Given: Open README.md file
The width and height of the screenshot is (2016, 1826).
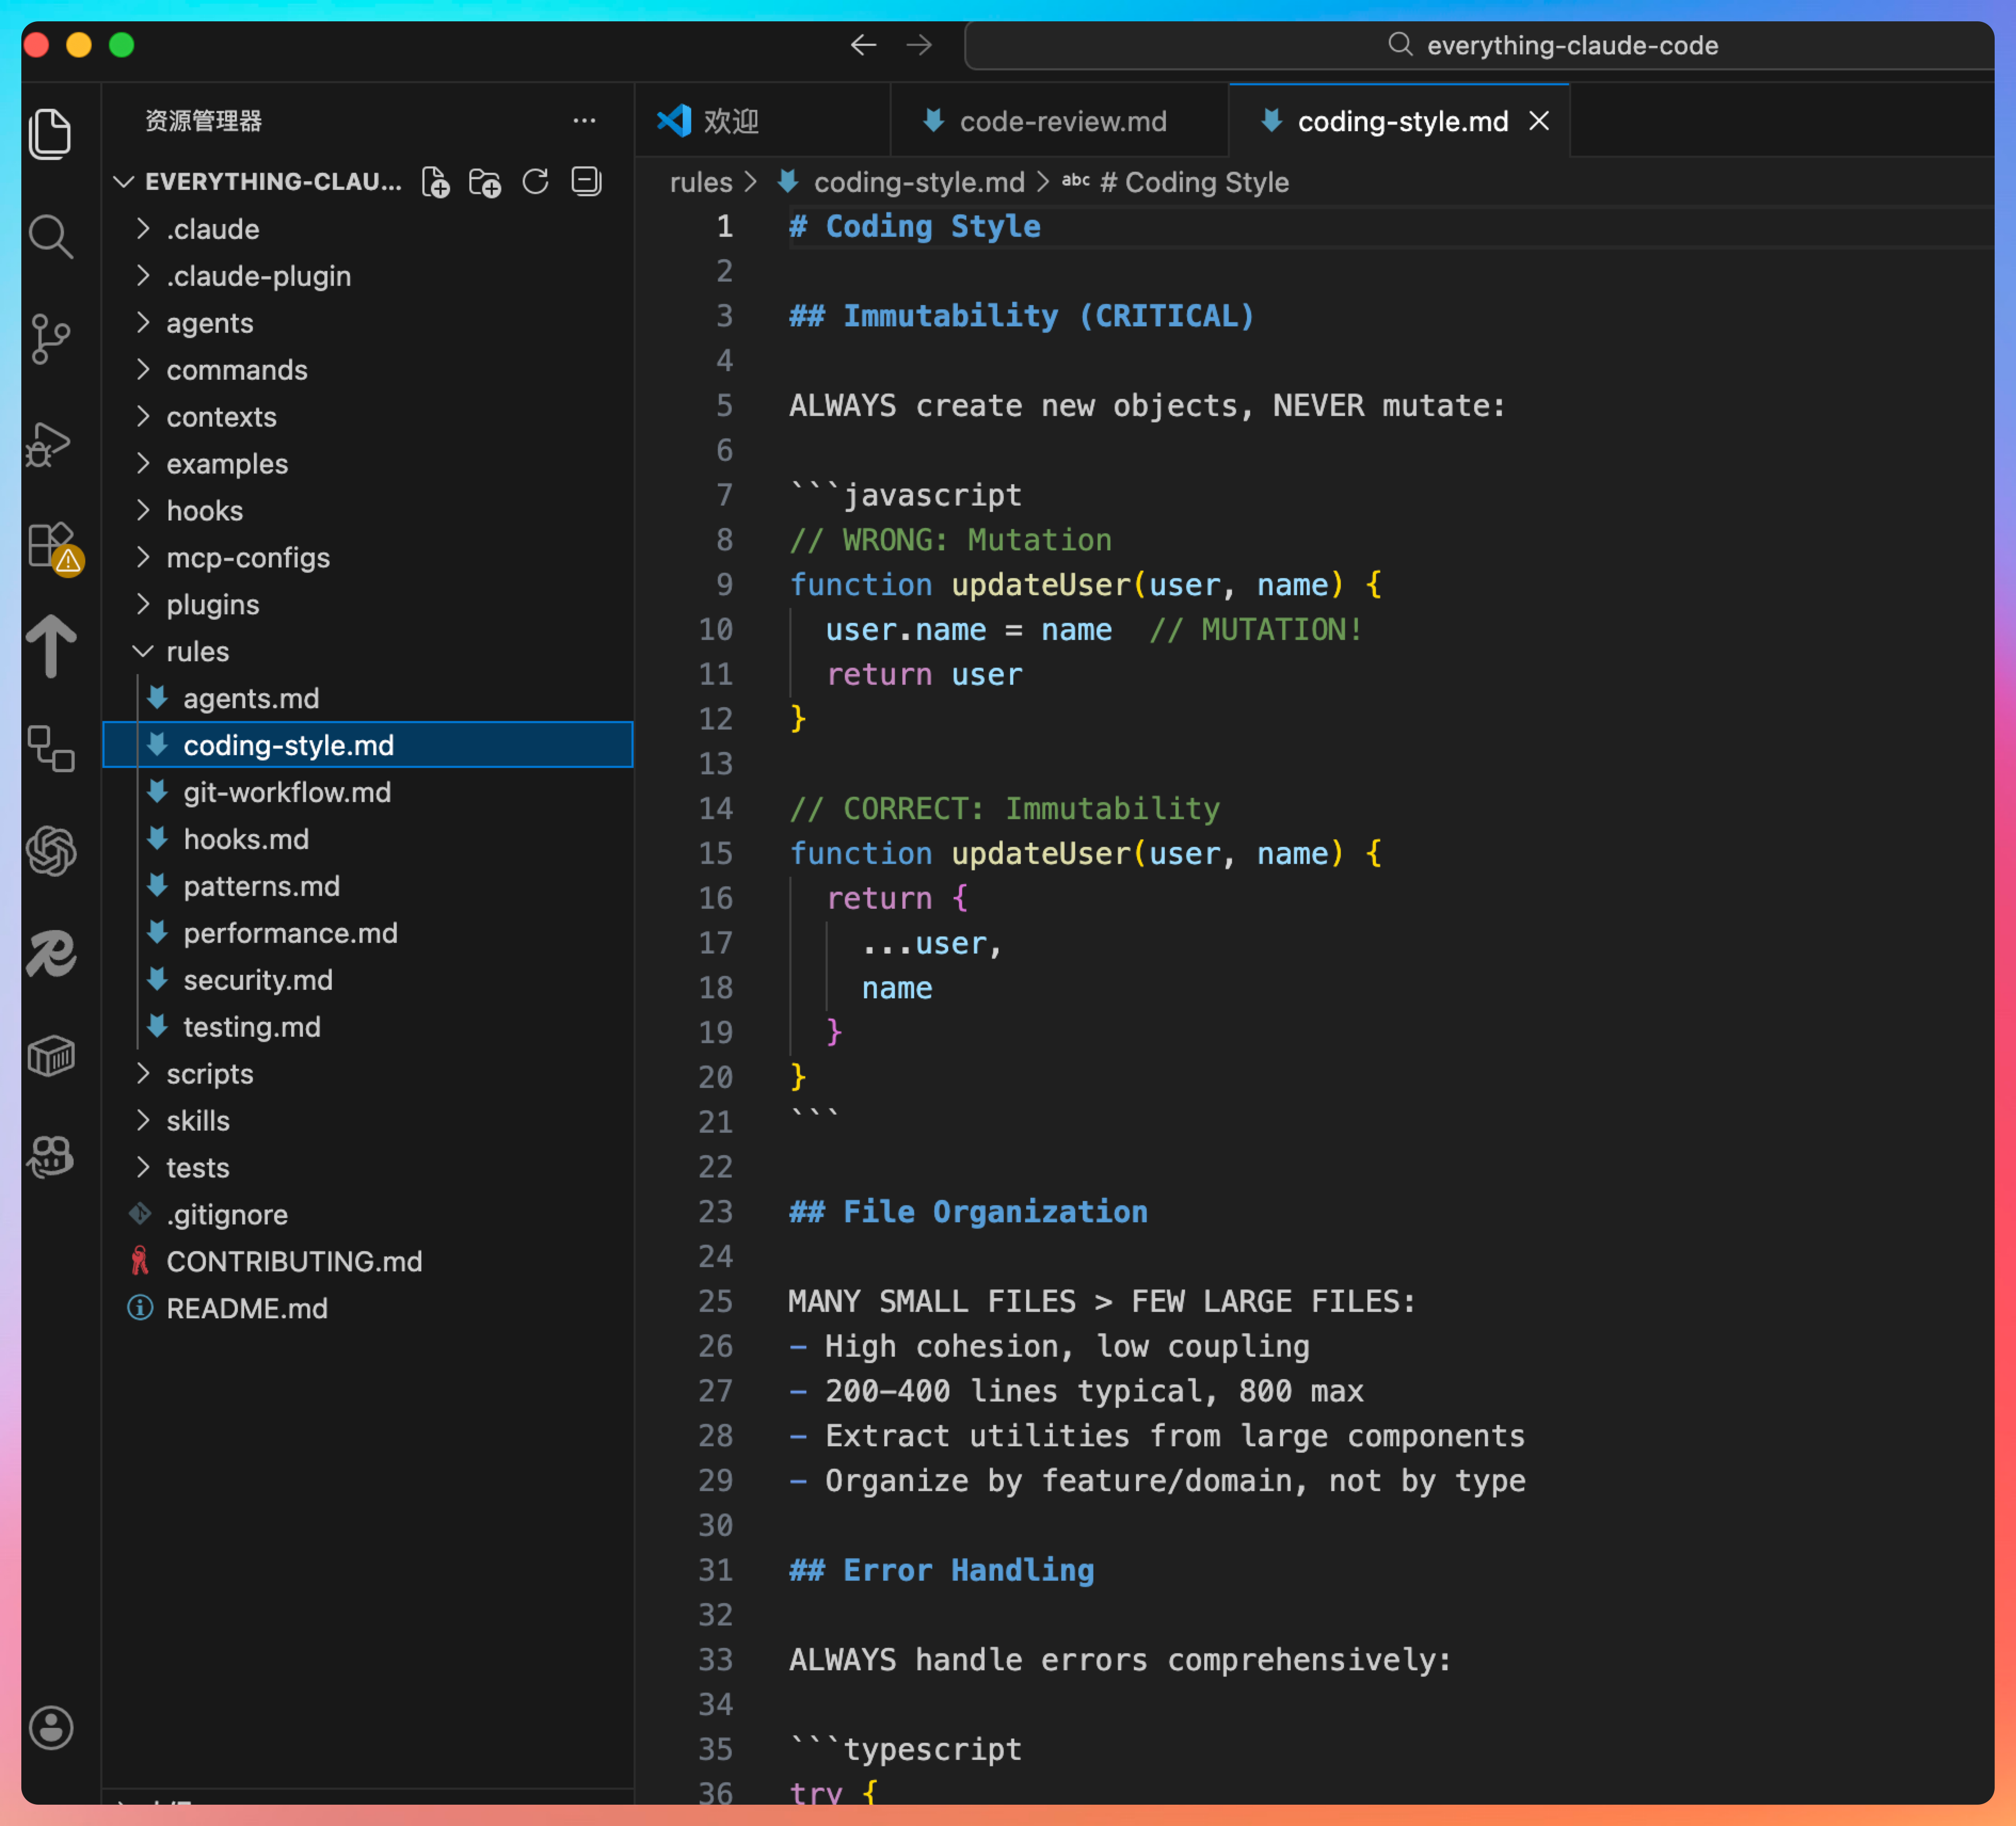Looking at the screenshot, I should click(246, 1309).
